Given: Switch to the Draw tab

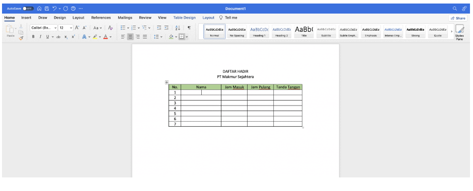Looking at the screenshot, I should [x=43, y=18].
